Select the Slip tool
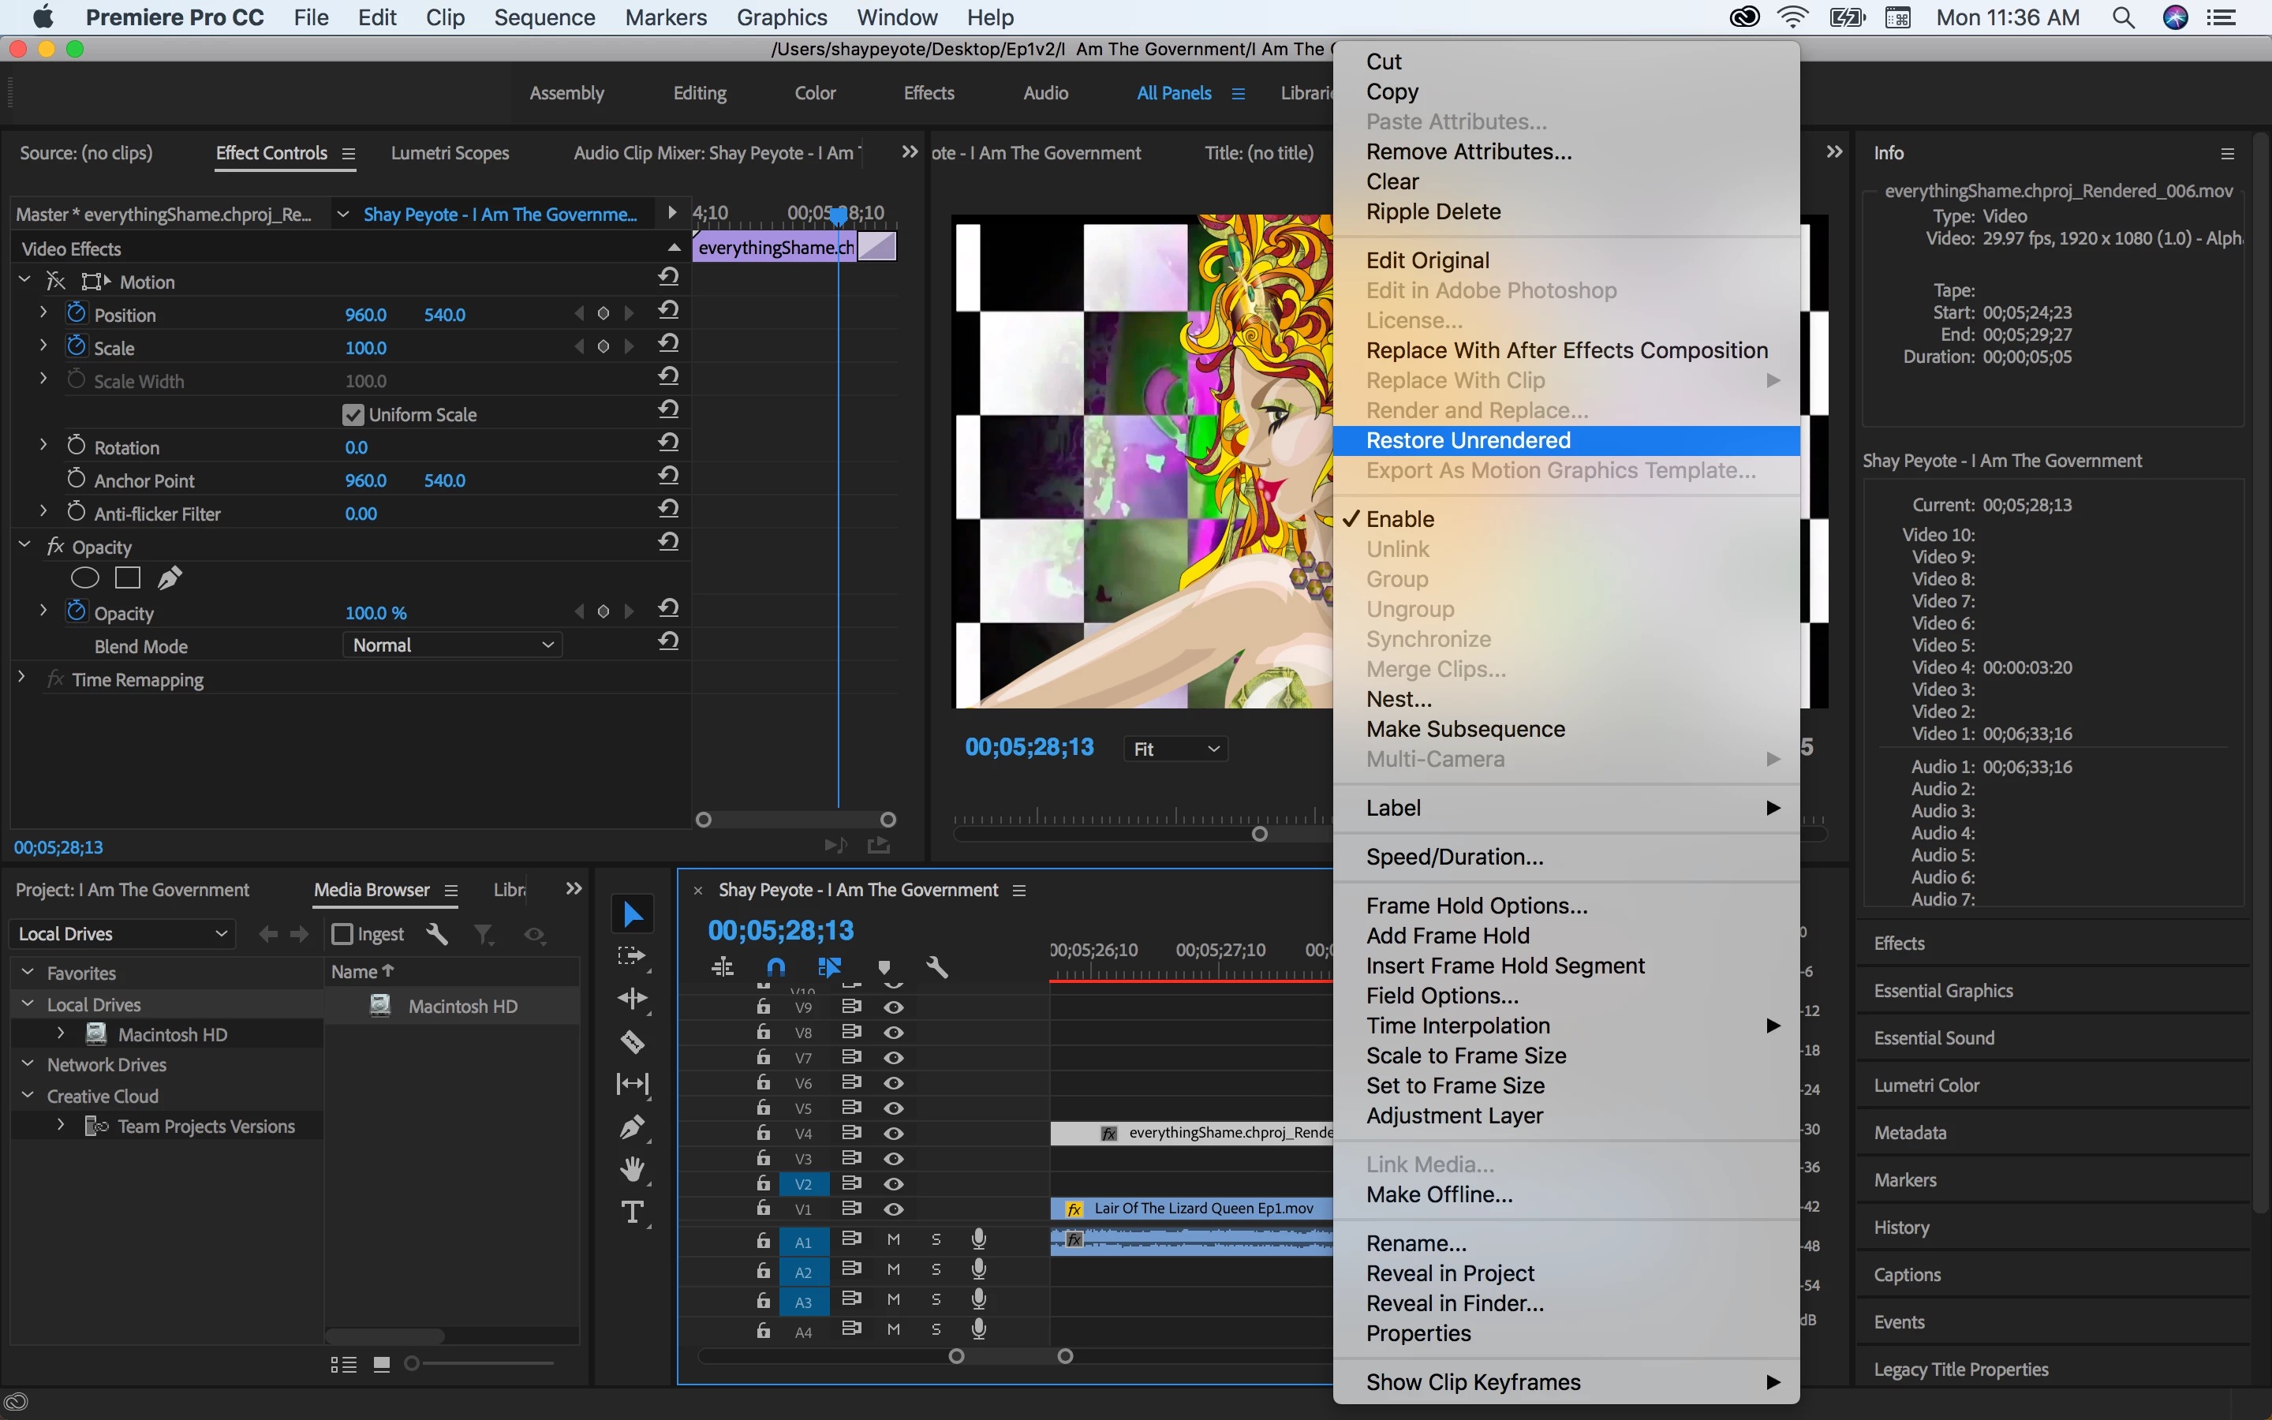Screen dimensions: 2272x1420 coord(633,1084)
